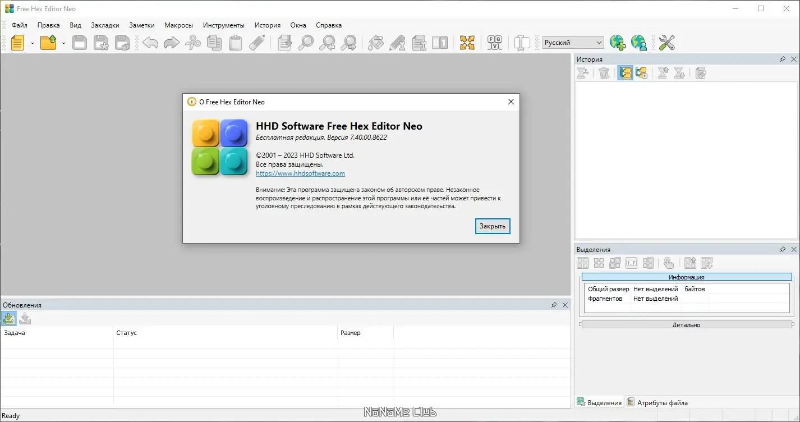
Task: Click the trash icon in История panel
Action: click(604, 73)
